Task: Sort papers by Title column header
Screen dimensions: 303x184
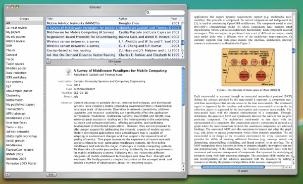Action: point(82,19)
